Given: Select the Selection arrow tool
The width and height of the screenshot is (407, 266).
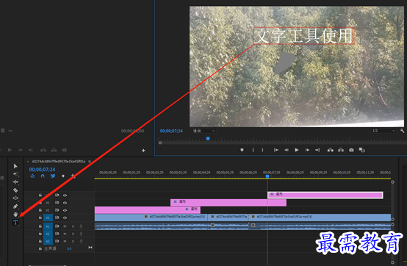Looking at the screenshot, I should coord(15,166).
